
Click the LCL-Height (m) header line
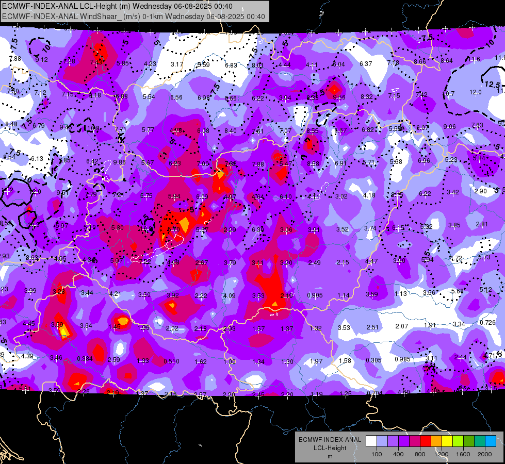point(117,6)
